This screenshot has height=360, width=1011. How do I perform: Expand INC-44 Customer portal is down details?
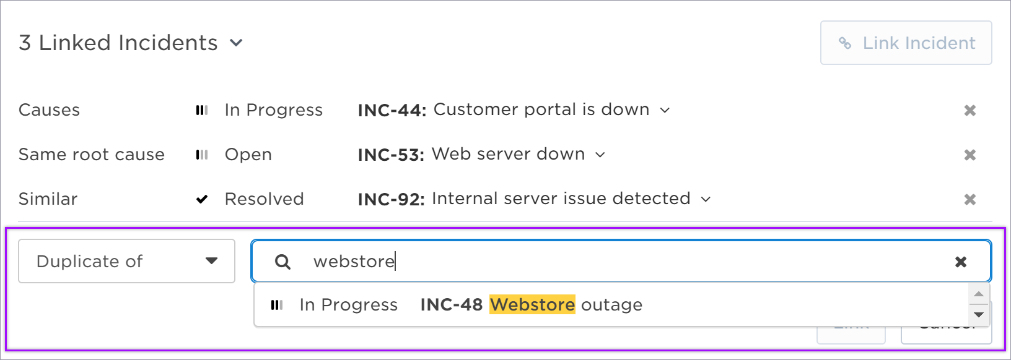665,110
